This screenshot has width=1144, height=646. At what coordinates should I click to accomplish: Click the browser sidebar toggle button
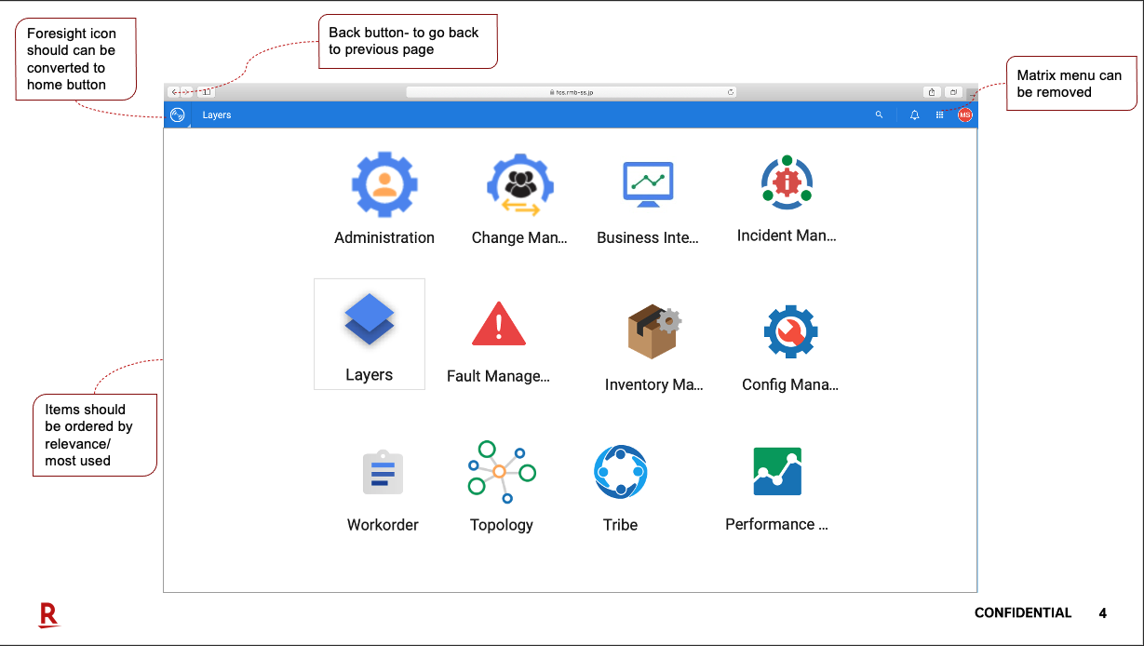tap(207, 92)
